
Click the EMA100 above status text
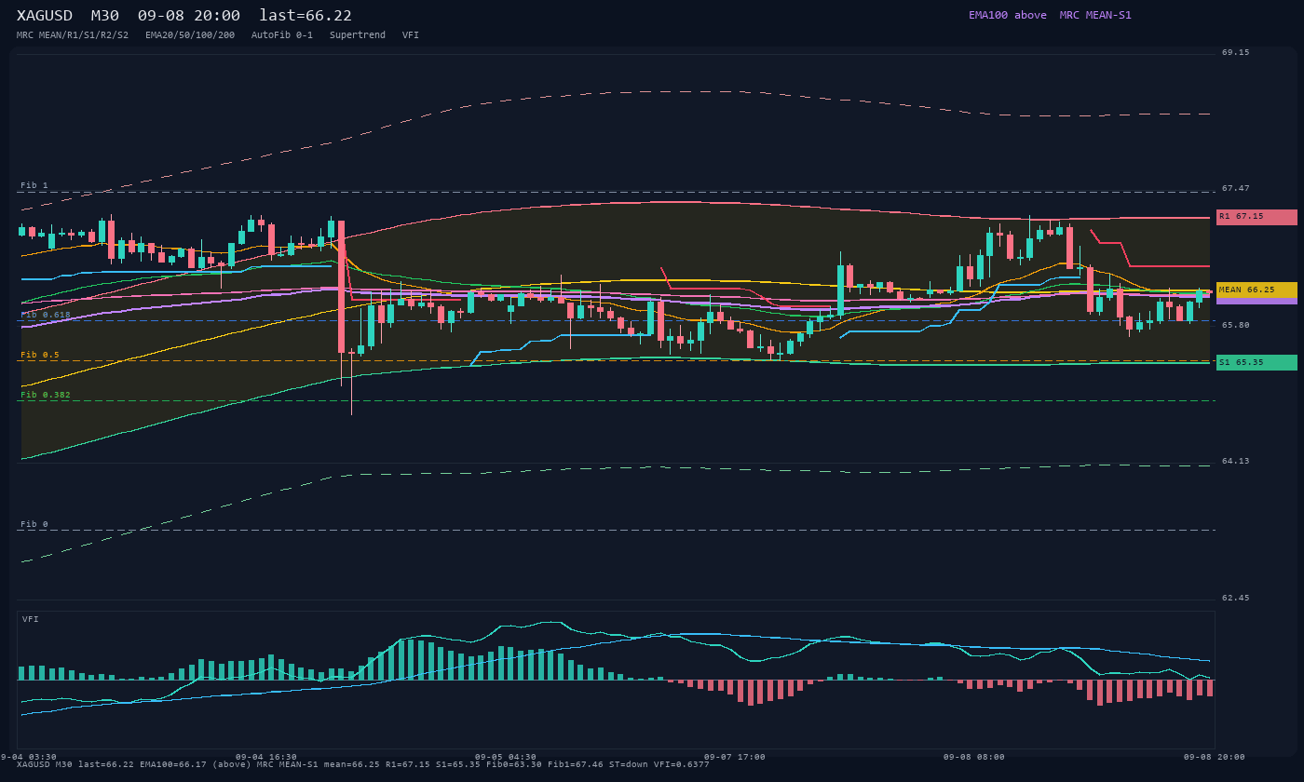coord(1008,15)
